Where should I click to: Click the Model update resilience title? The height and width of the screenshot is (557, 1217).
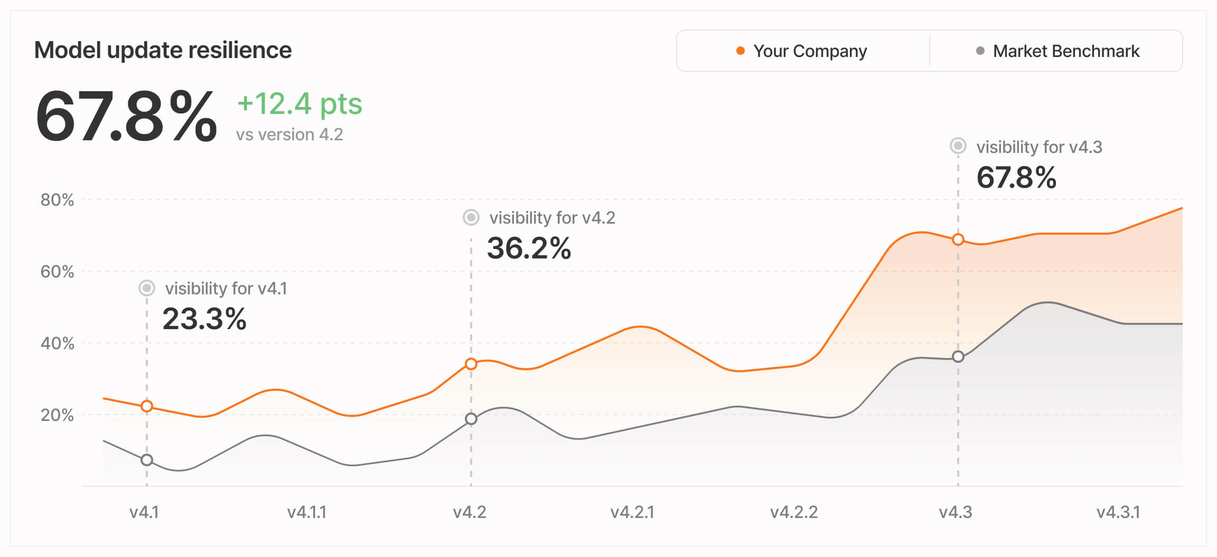pyautogui.click(x=163, y=51)
